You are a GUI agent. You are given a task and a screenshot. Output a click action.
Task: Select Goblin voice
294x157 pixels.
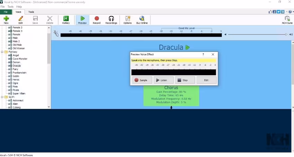[16, 76]
